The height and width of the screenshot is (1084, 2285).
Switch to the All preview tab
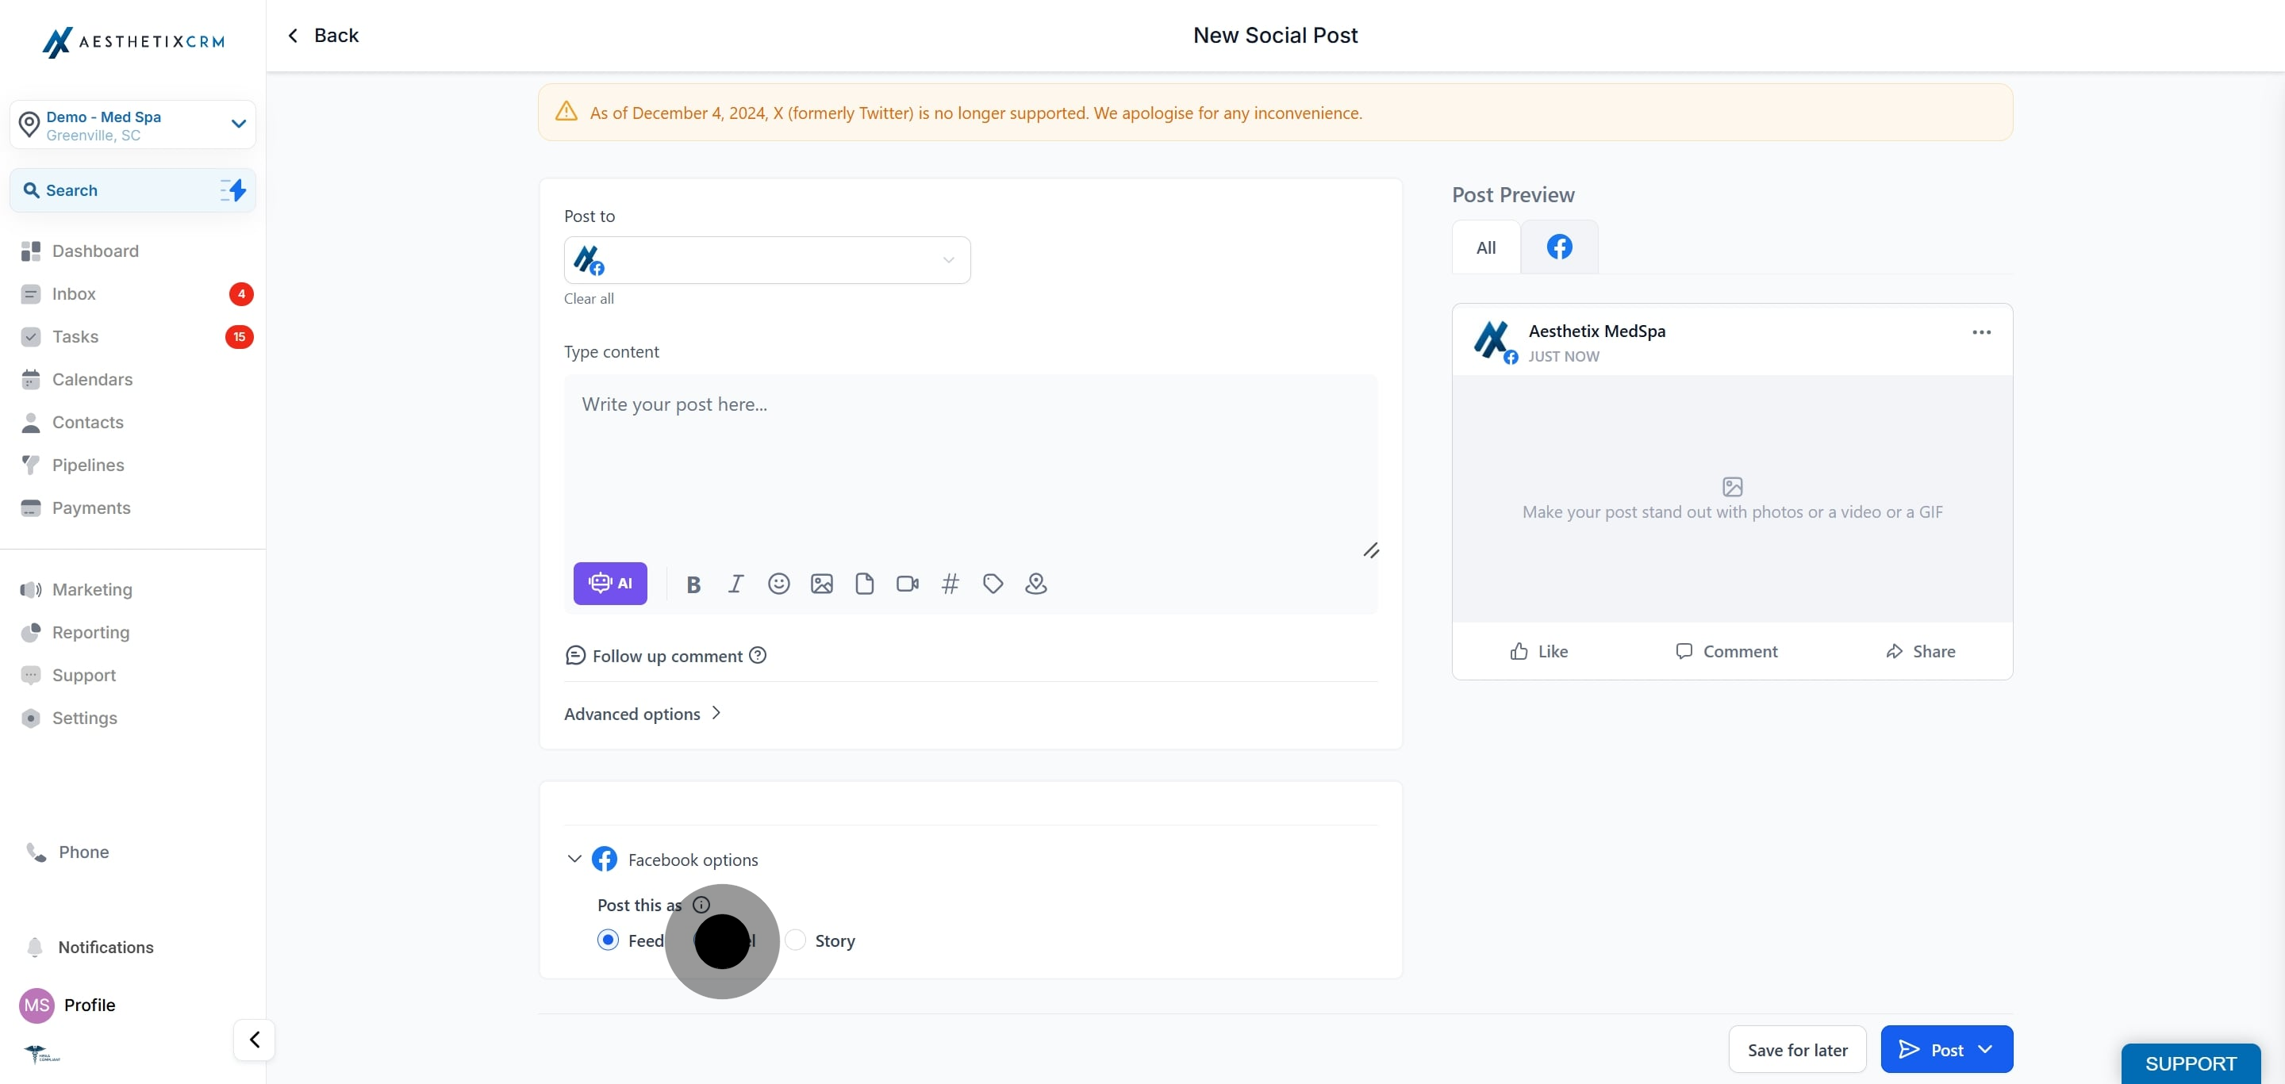coord(1485,247)
